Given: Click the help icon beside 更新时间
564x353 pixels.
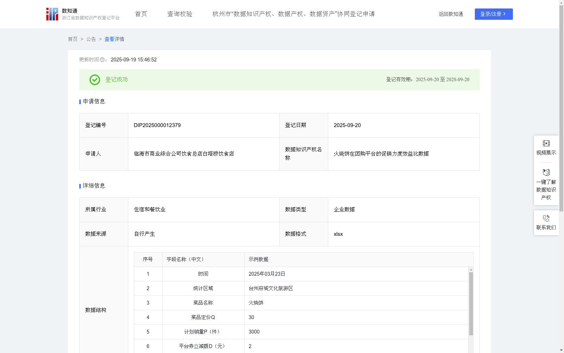Looking at the screenshot, I should [102, 60].
